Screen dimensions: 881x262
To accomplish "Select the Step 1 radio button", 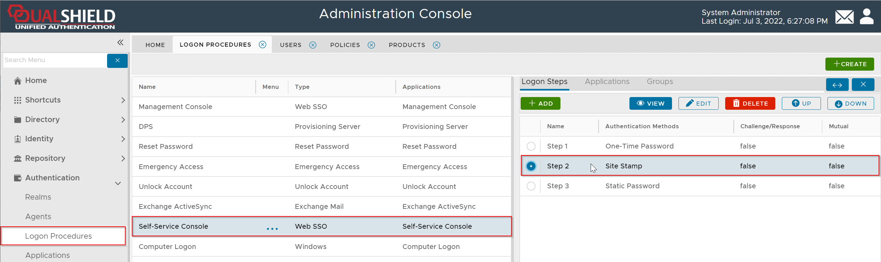I will pyautogui.click(x=531, y=146).
